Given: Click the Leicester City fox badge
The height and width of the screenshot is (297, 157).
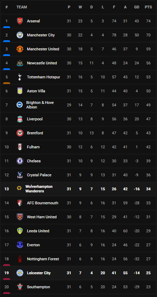Looking at the screenshot, I should click(20, 273).
